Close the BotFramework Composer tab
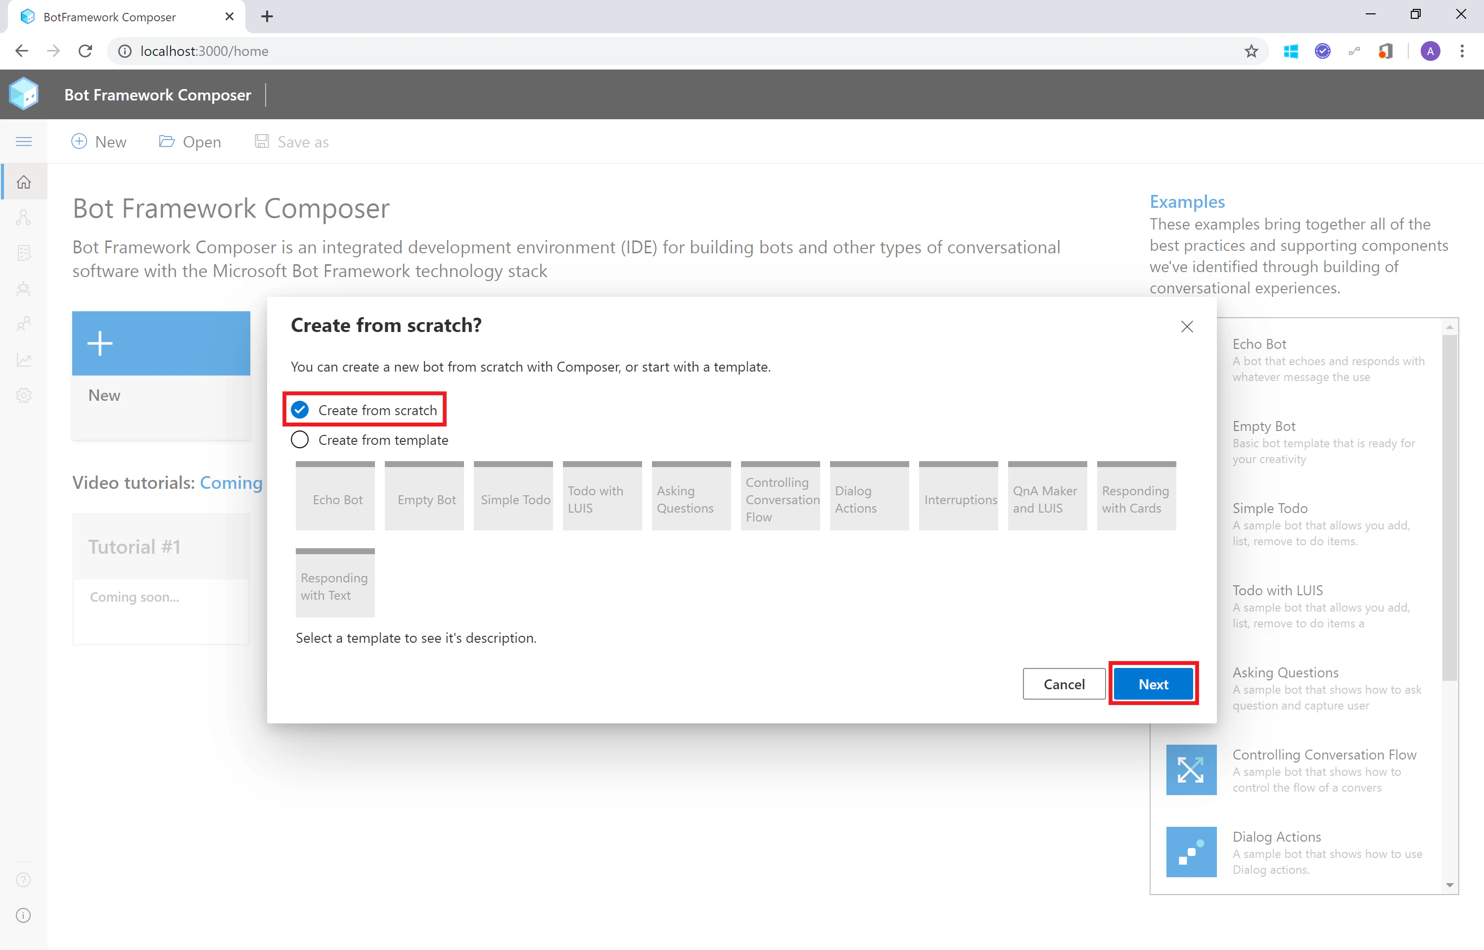The height and width of the screenshot is (950, 1484). click(230, 17)
